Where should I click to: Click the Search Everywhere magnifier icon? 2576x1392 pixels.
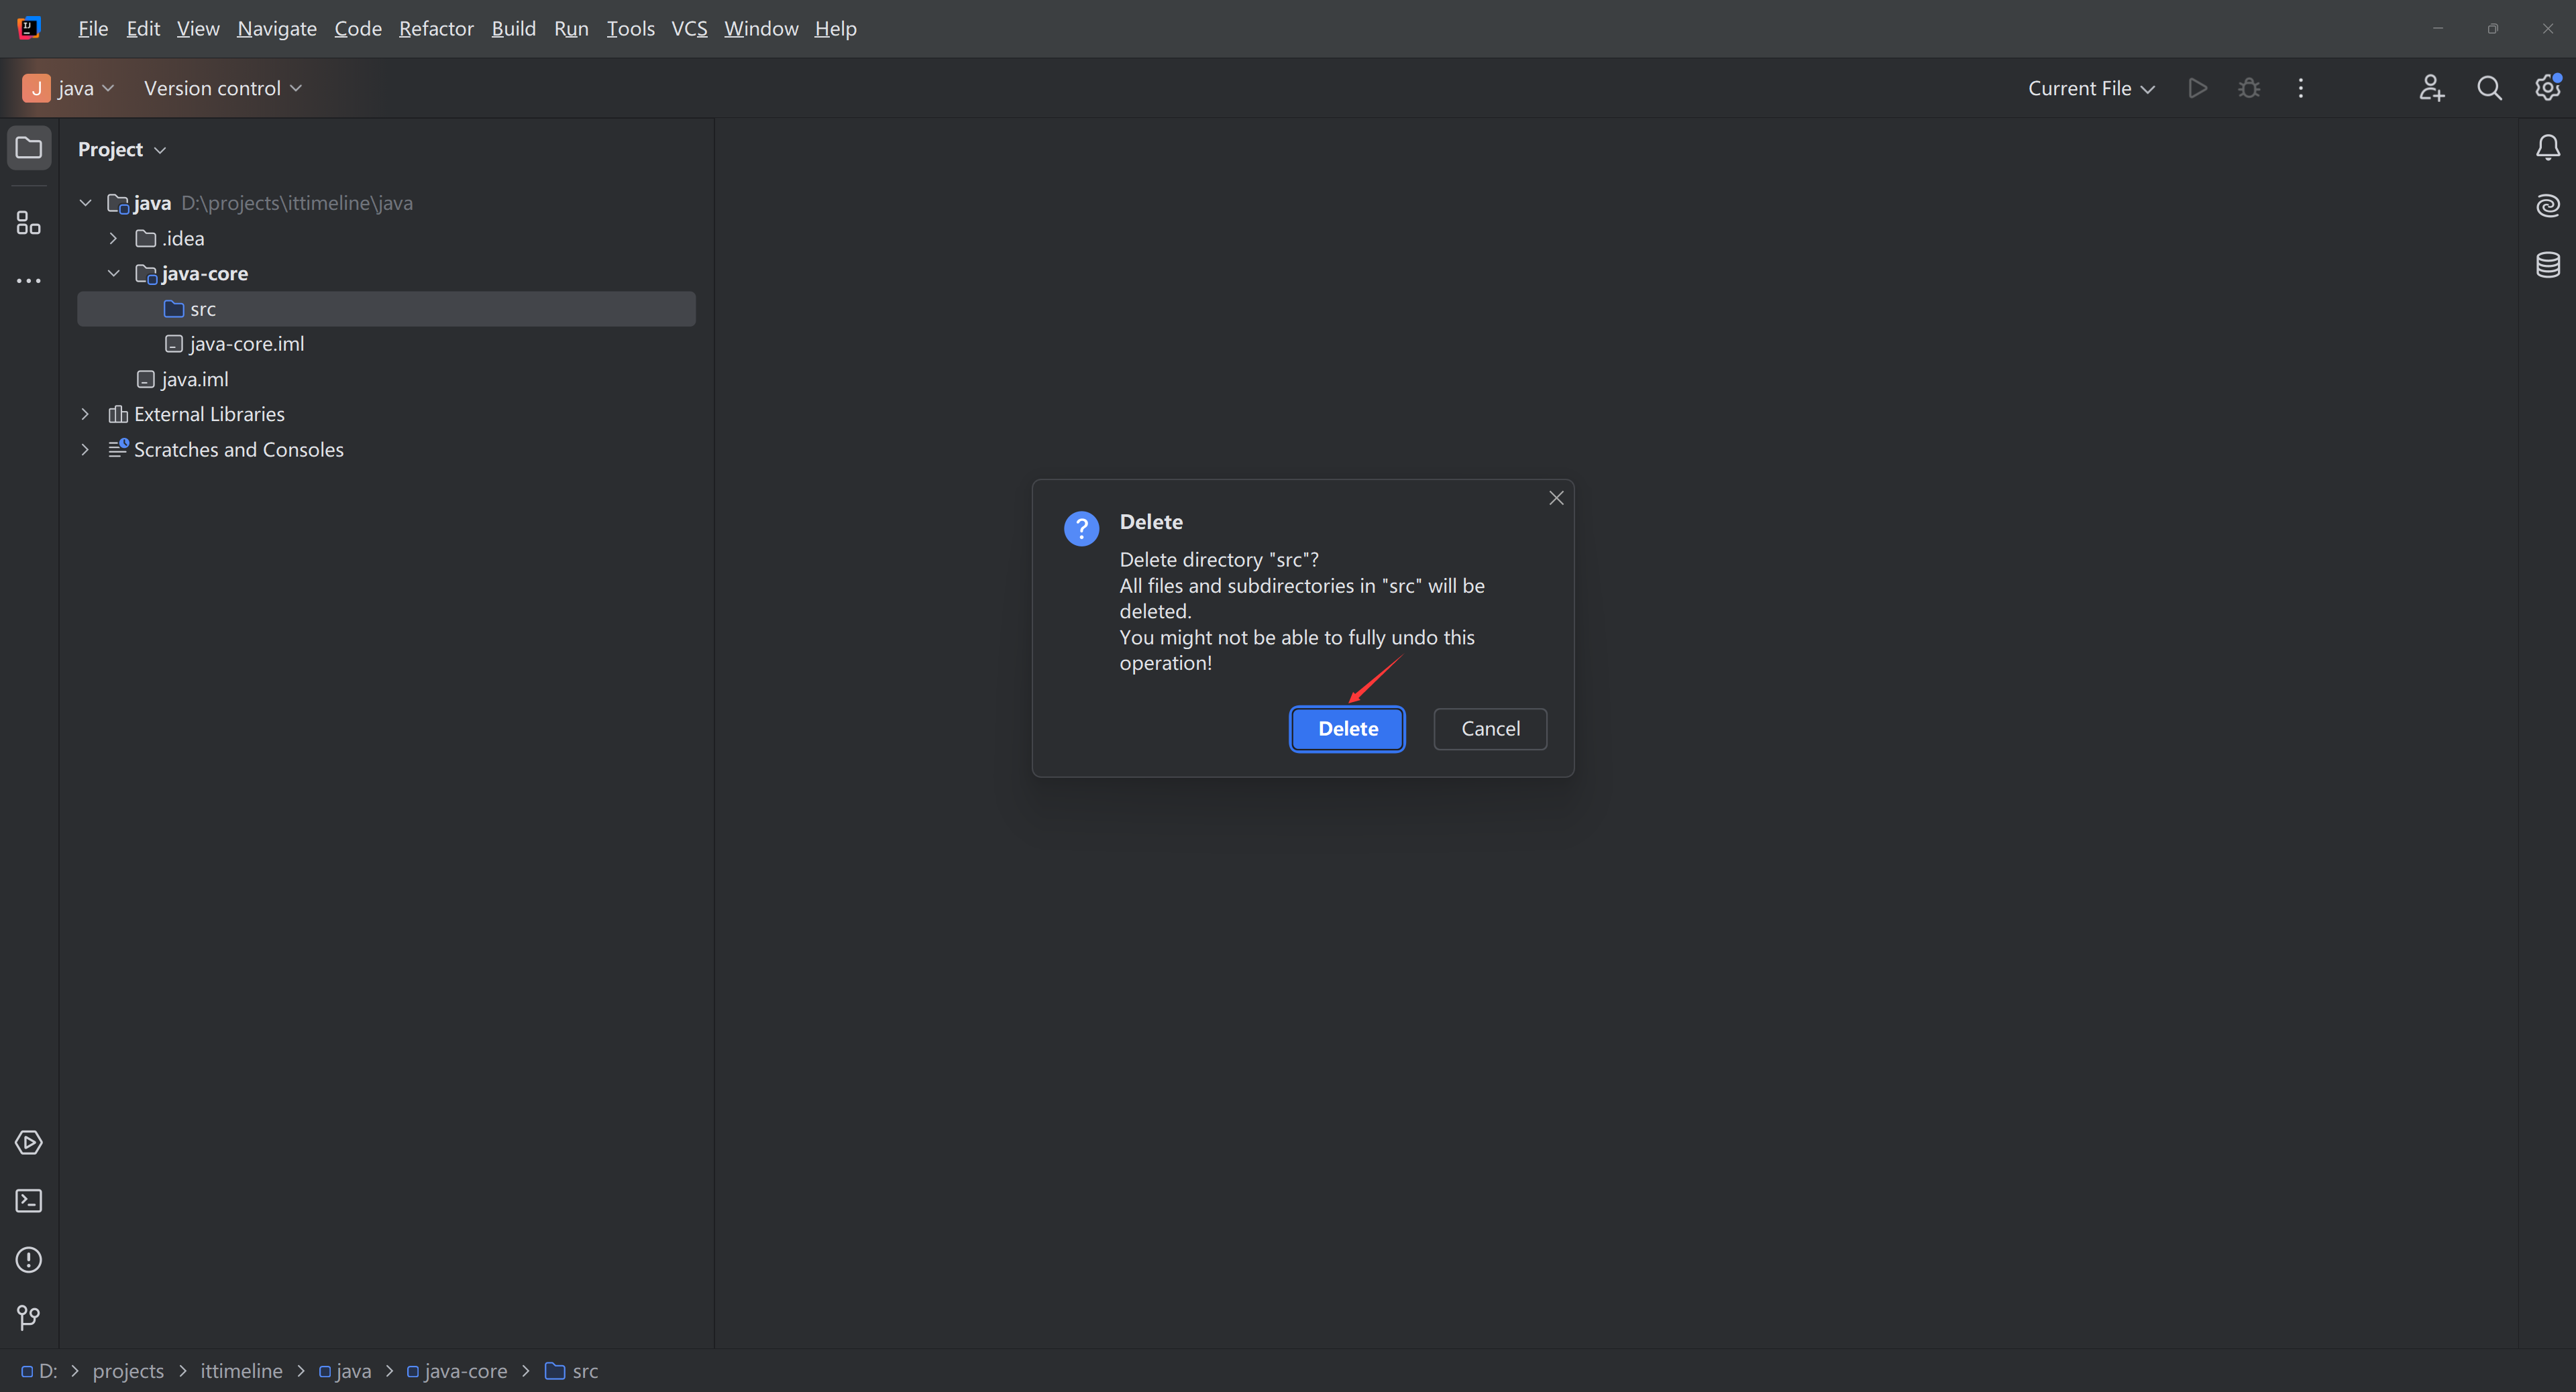click(2489, 88)
